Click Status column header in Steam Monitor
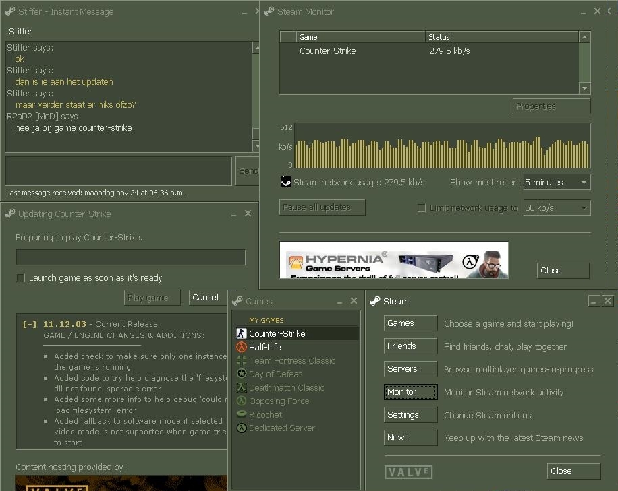Image resolution: width=618 pixels, height=491 pixels. tap(502, 37)
